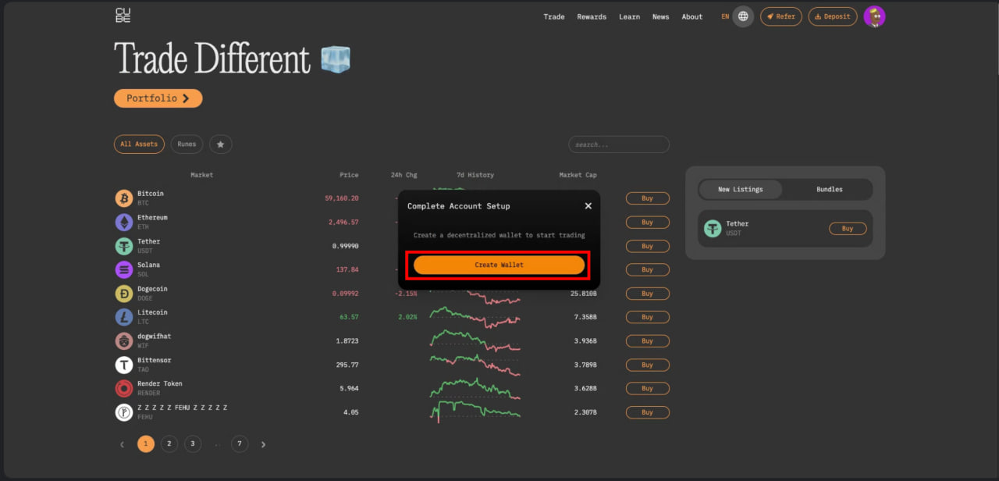Switch to the Bundles tab
This screenshot has height=481, width=999.
[830, 189]
